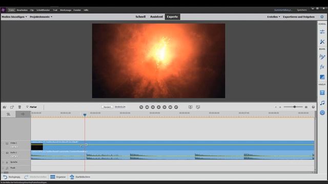Expand the Musik track triangle
Image resolution: width=328 pixels, height=184 pixels.
pos(3,168)
